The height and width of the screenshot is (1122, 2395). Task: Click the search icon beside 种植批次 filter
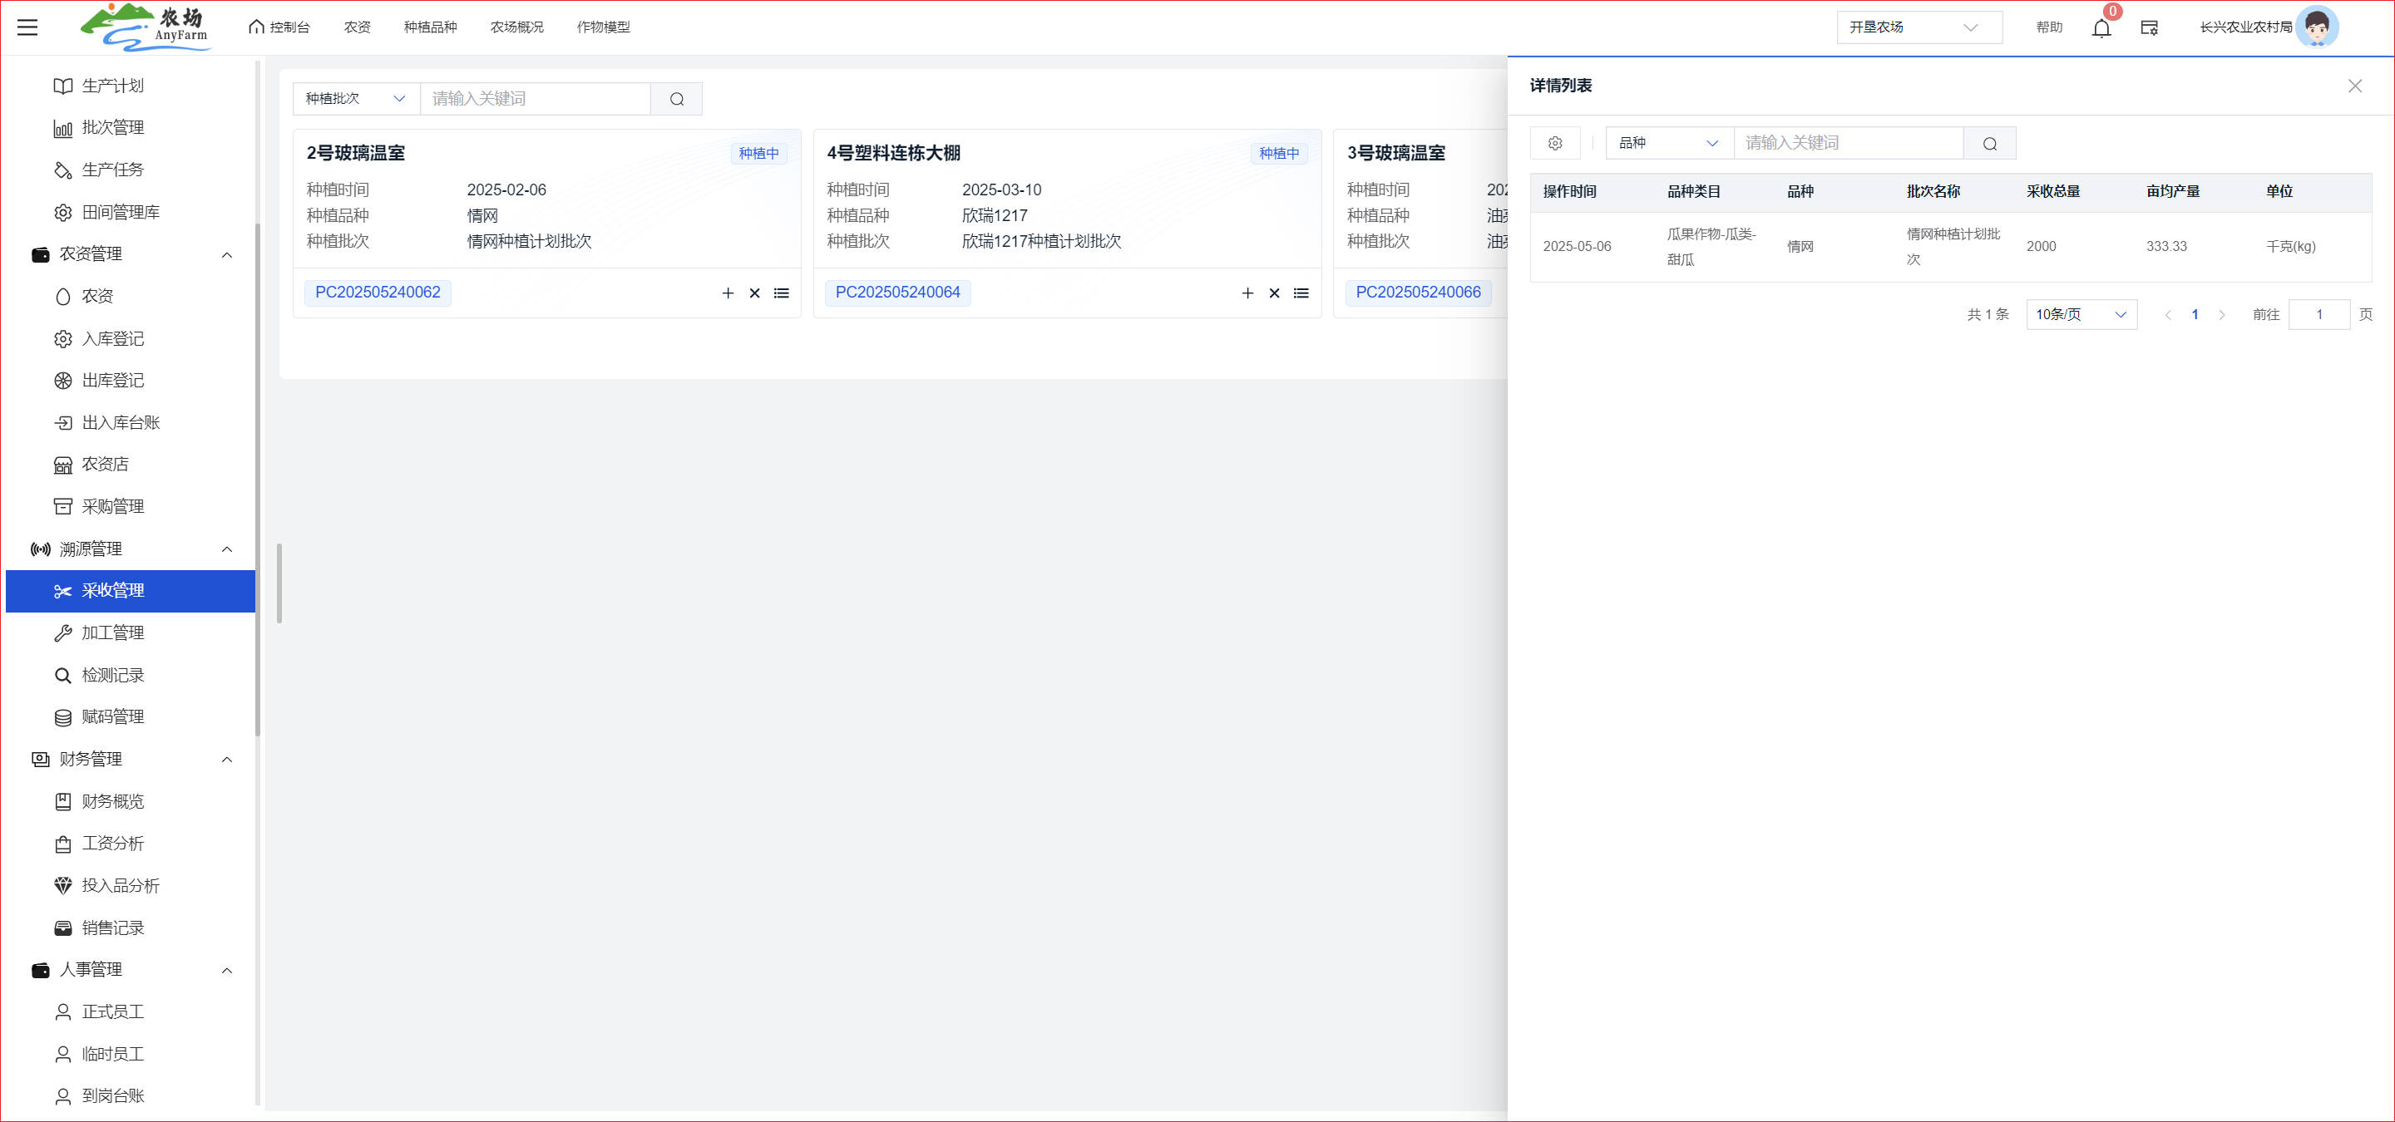677,100
